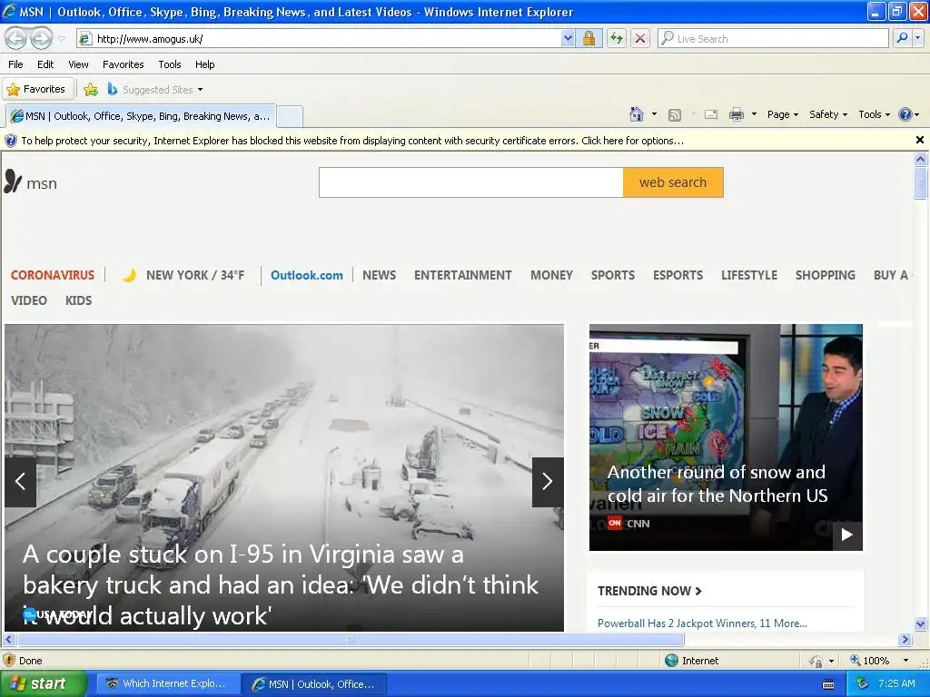Click the Refresh page button
The image size is (930, 697).
[x=617, y=38]
